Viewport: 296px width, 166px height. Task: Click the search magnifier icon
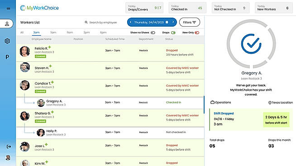pos(86,22)
